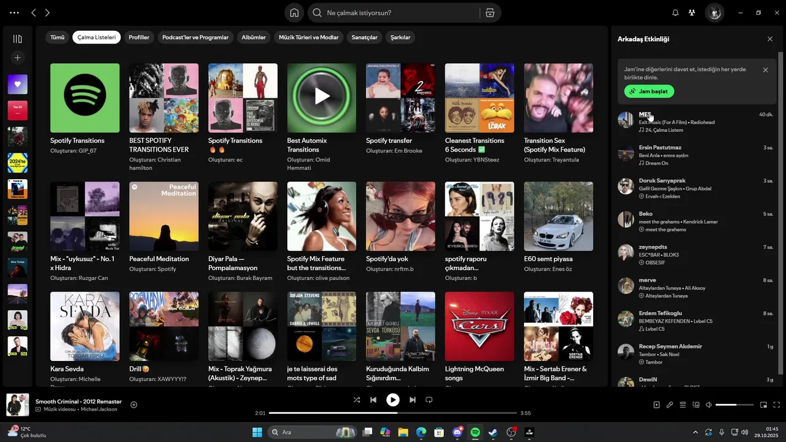The image size is (786, 442).
Task: Toggle repeat mode
Action: [429, 400]
